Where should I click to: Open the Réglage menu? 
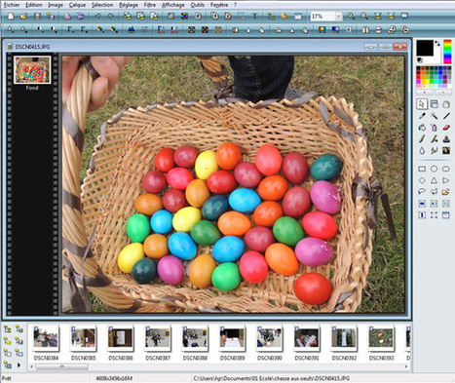click(129, 5)
